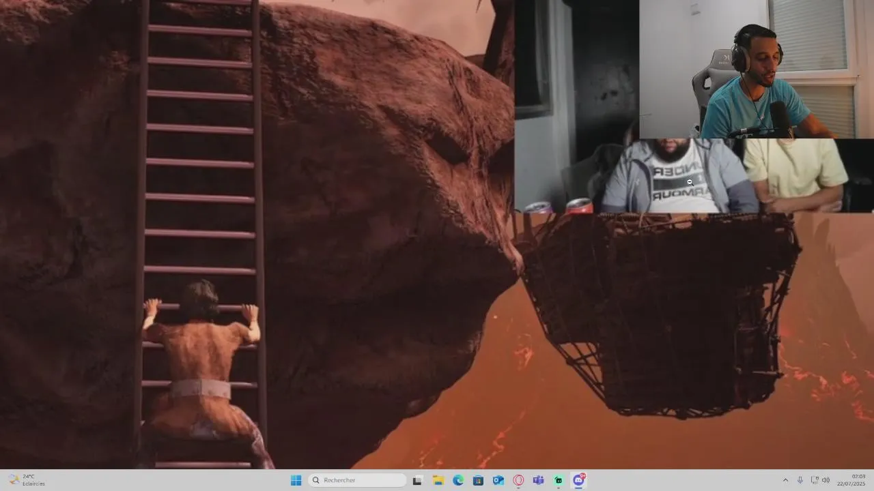Open the Windows Start menu
The image size is (874, 491).
(x=296, y=480)
